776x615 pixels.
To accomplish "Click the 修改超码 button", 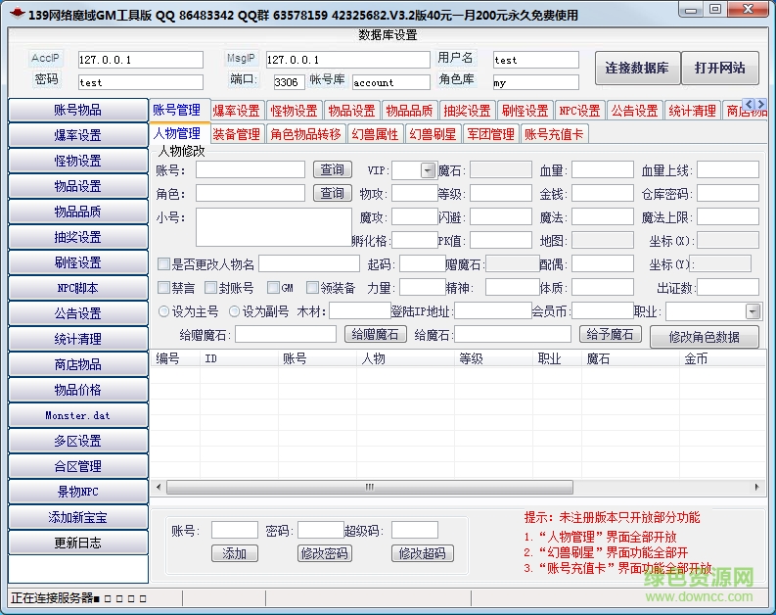I will [x=422, y=553].
